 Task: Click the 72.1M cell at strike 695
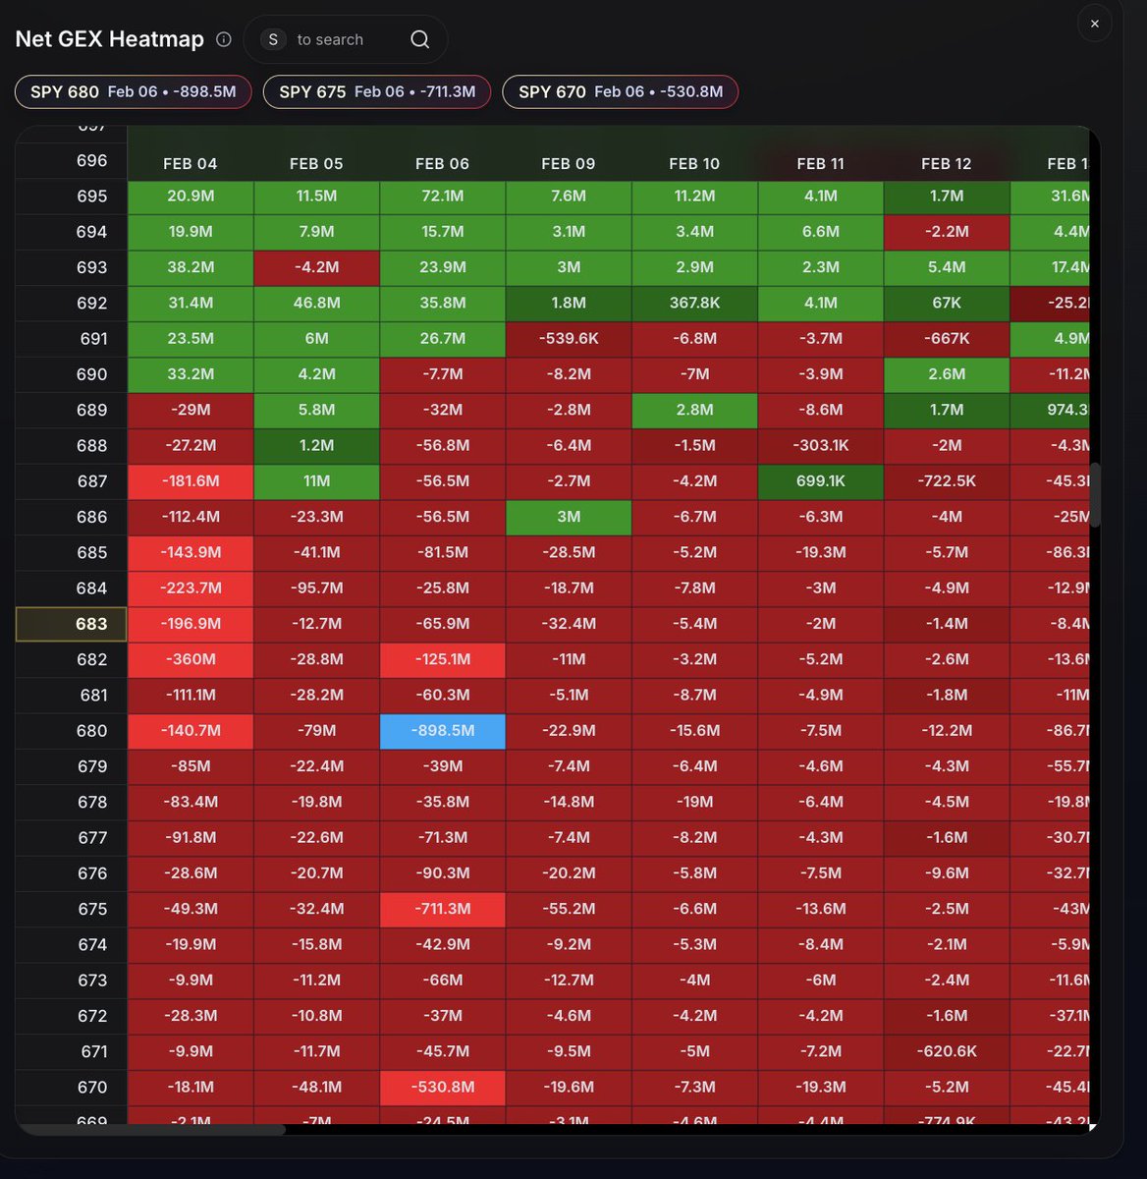tap(443, 196)
